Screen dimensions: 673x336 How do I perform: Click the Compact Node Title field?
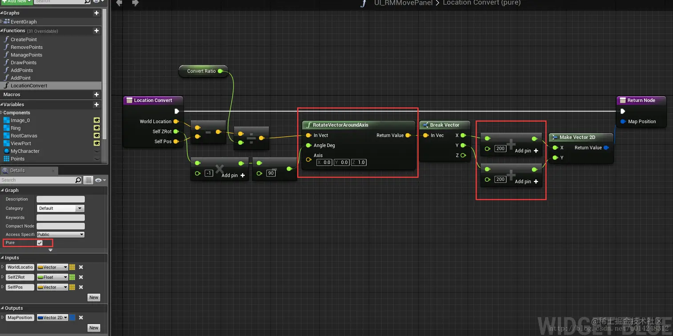pyautogui.click(x=61, y=226)
